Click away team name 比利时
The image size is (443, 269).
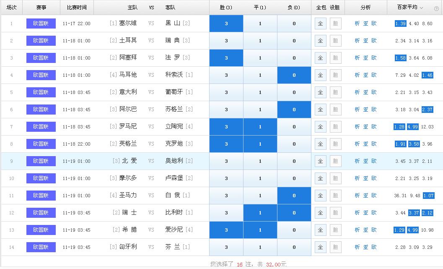pyautogui.click(x=174, y=213)
